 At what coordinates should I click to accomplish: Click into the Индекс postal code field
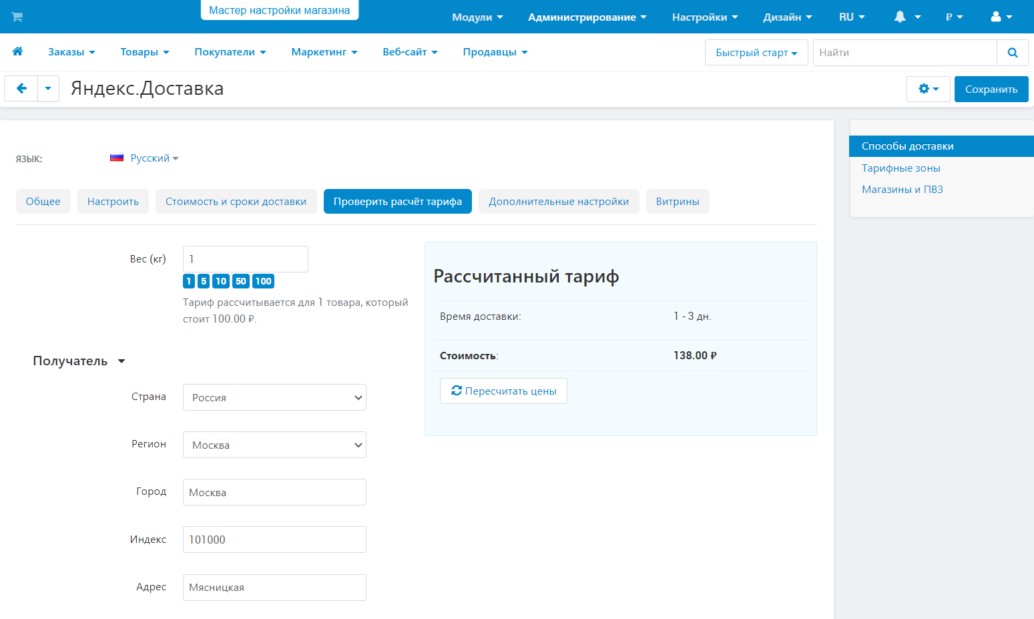[274, 540]
